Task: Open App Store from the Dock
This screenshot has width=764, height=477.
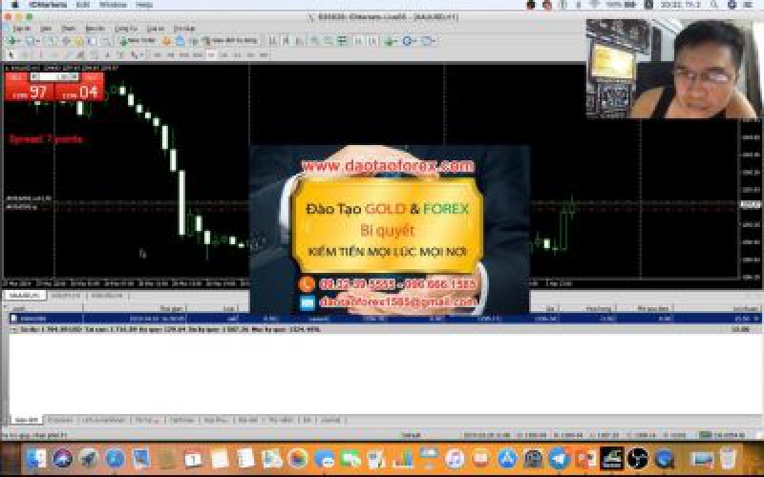Action: [x=507, y=459]
